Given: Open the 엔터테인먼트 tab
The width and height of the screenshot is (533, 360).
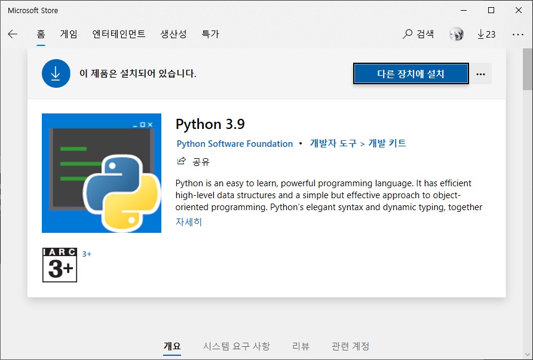Looking at the screenshot, I should [x=119, y=34].
